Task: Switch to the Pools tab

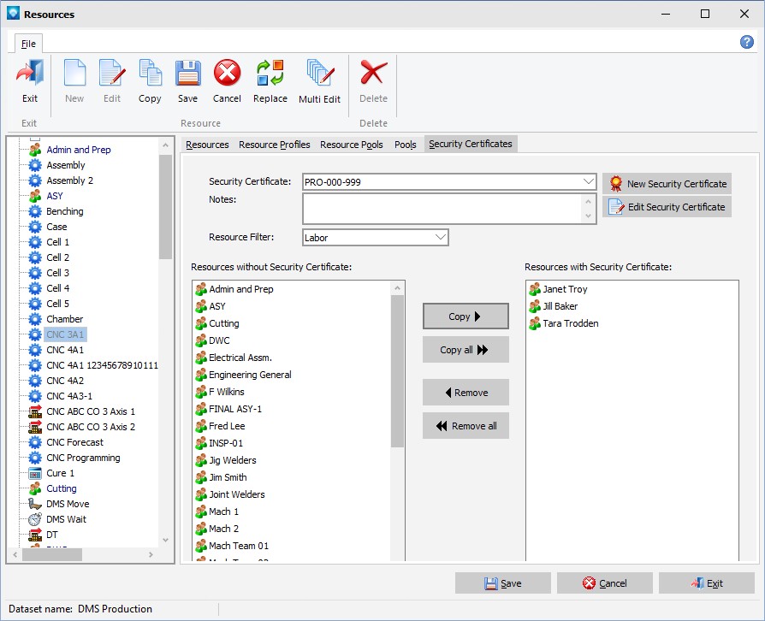Action: point(405,145)
